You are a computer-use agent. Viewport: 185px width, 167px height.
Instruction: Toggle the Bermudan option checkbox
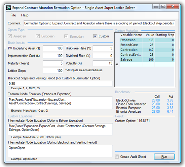66,36
